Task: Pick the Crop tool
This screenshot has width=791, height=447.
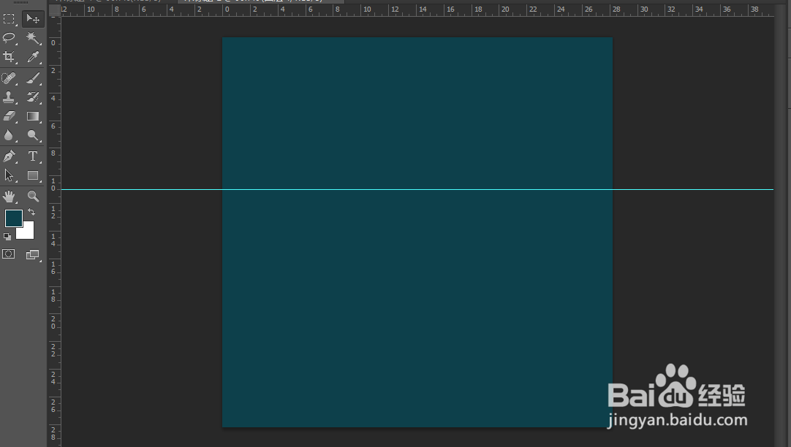Action: point(9,57)
